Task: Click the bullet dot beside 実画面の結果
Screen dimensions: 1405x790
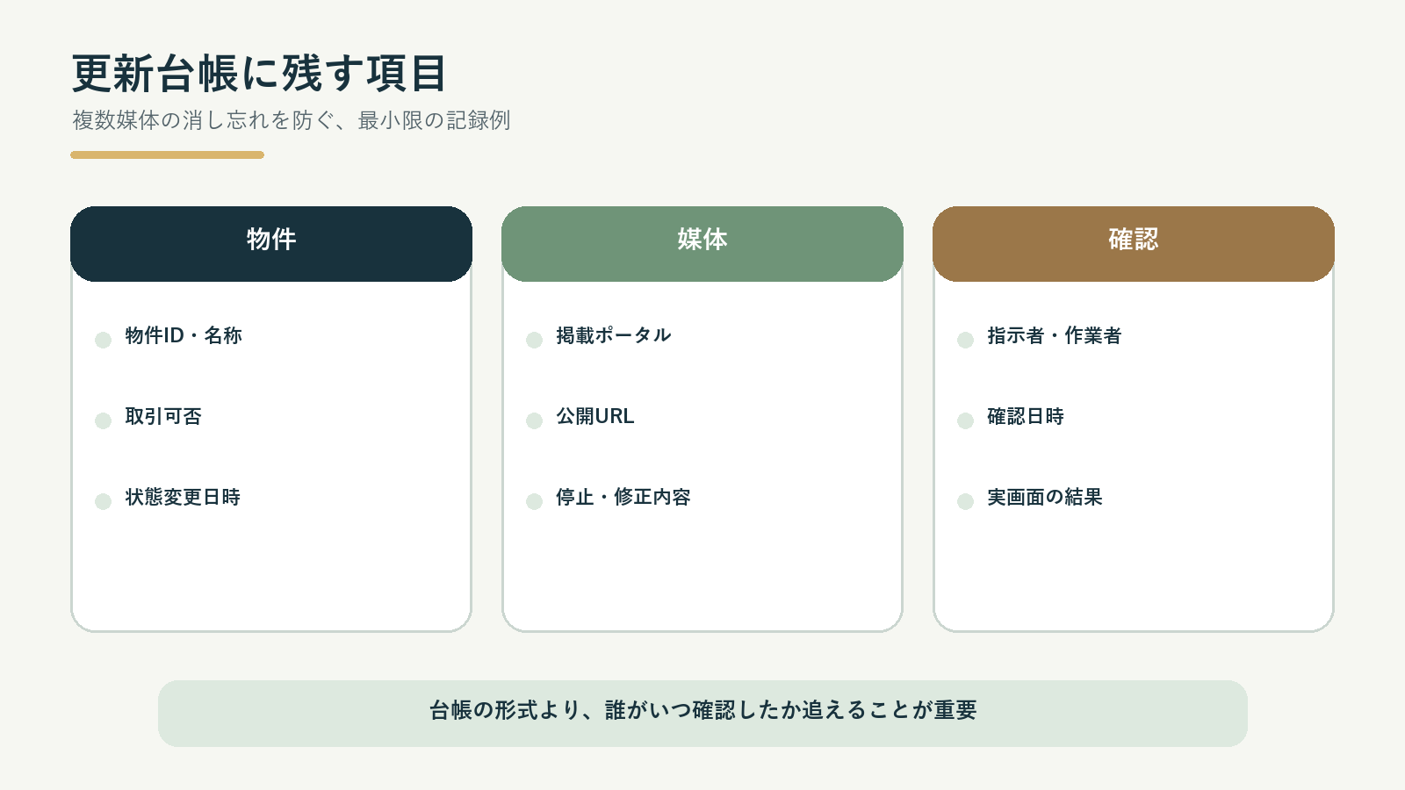Action: (965, 501)
